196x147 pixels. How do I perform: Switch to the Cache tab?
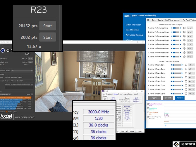pos(160,20)
